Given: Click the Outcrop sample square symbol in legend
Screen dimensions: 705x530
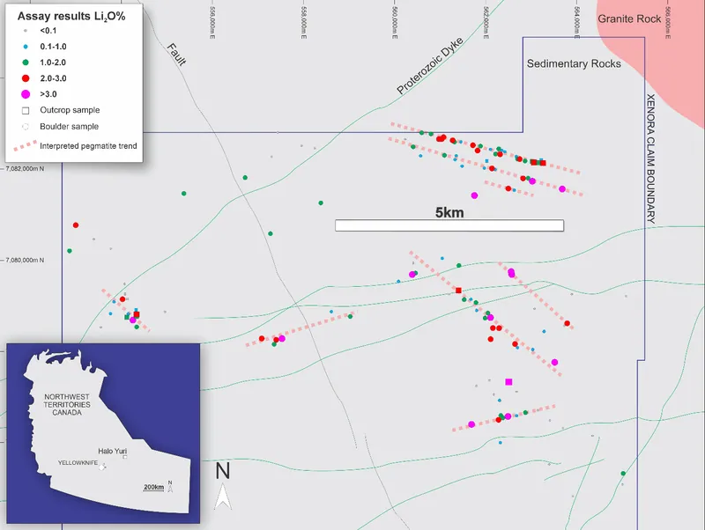Looking at the screenshot, I should [26, 111].
